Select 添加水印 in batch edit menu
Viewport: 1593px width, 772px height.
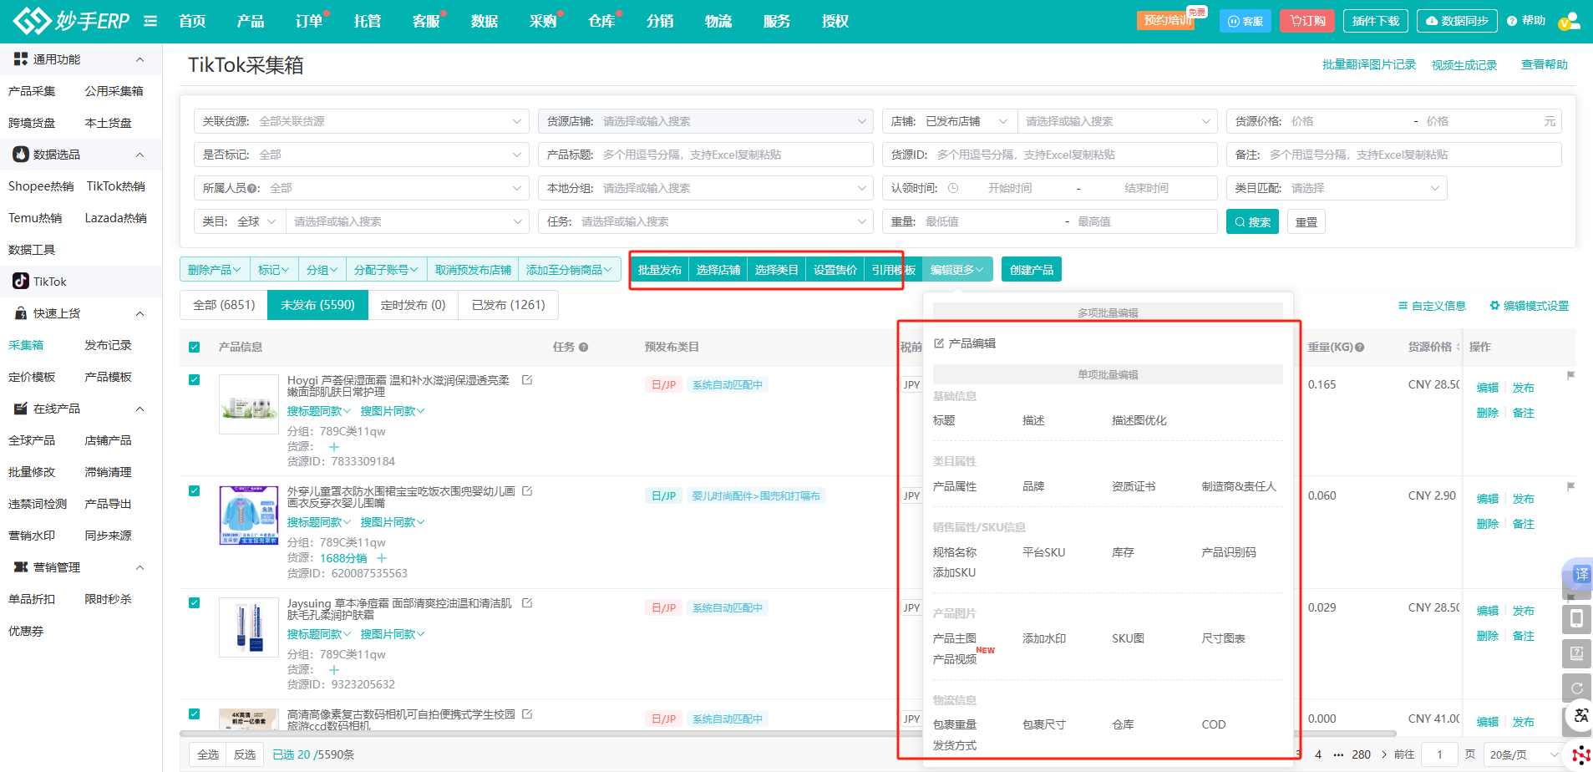click(x=1043, y=639)
